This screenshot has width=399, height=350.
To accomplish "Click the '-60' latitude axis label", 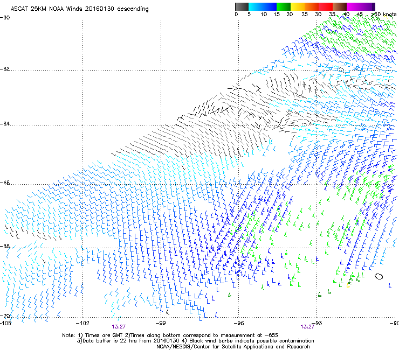I will tap(5, 18).
